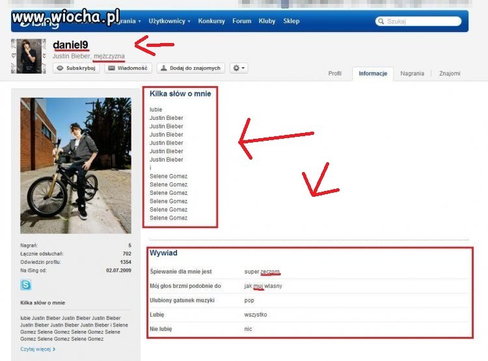Click the 'wszystko' value next to Lubię
The width and height of the screenshot is (488, 361).
click(x=256, y=315)
